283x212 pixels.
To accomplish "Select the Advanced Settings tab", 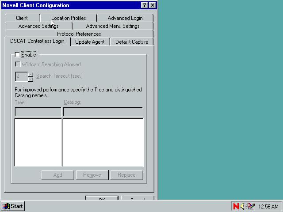I will coord(38,26).
